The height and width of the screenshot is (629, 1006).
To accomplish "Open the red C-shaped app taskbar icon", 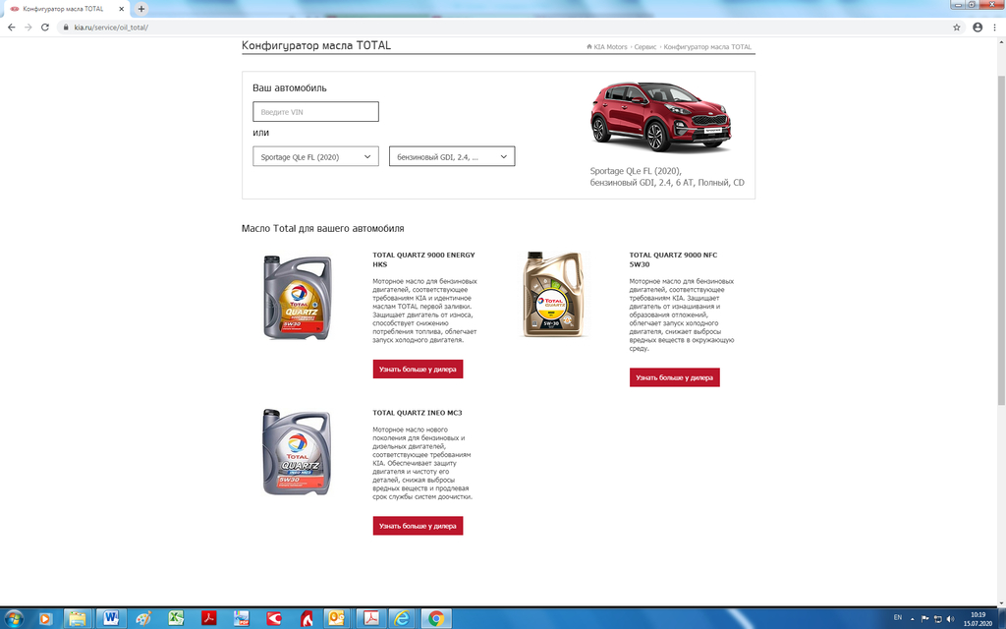I will (274, 619).
